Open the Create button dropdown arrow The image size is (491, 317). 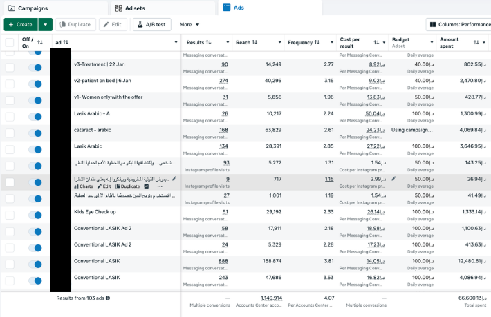click(46, 24)
